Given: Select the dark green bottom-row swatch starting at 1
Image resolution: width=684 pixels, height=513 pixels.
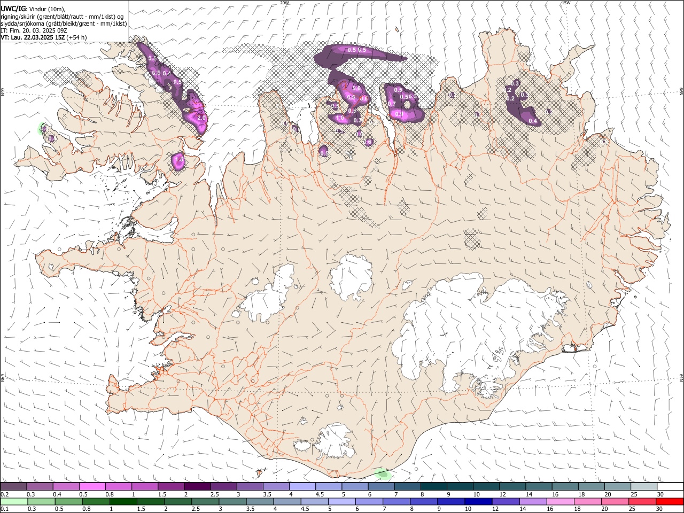Looking at the screenshot, I should click(x=123, y=501).
